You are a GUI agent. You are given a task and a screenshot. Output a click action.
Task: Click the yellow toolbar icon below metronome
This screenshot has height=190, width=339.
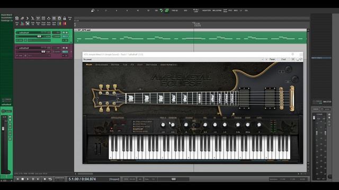(59, 23)
